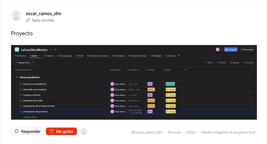Open the Agregar tarea dropdown arrow

click(x=33, y=62)
